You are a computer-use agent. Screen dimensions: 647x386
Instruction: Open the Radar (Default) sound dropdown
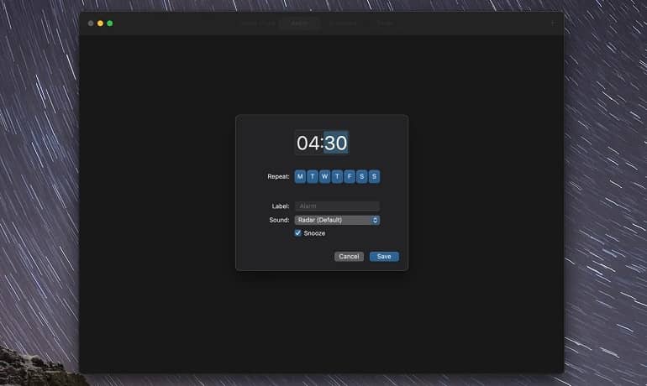point(337,220)
